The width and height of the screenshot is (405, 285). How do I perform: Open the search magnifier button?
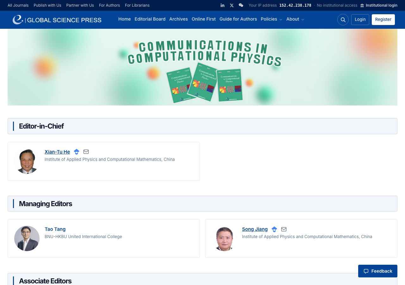[343, 20]
